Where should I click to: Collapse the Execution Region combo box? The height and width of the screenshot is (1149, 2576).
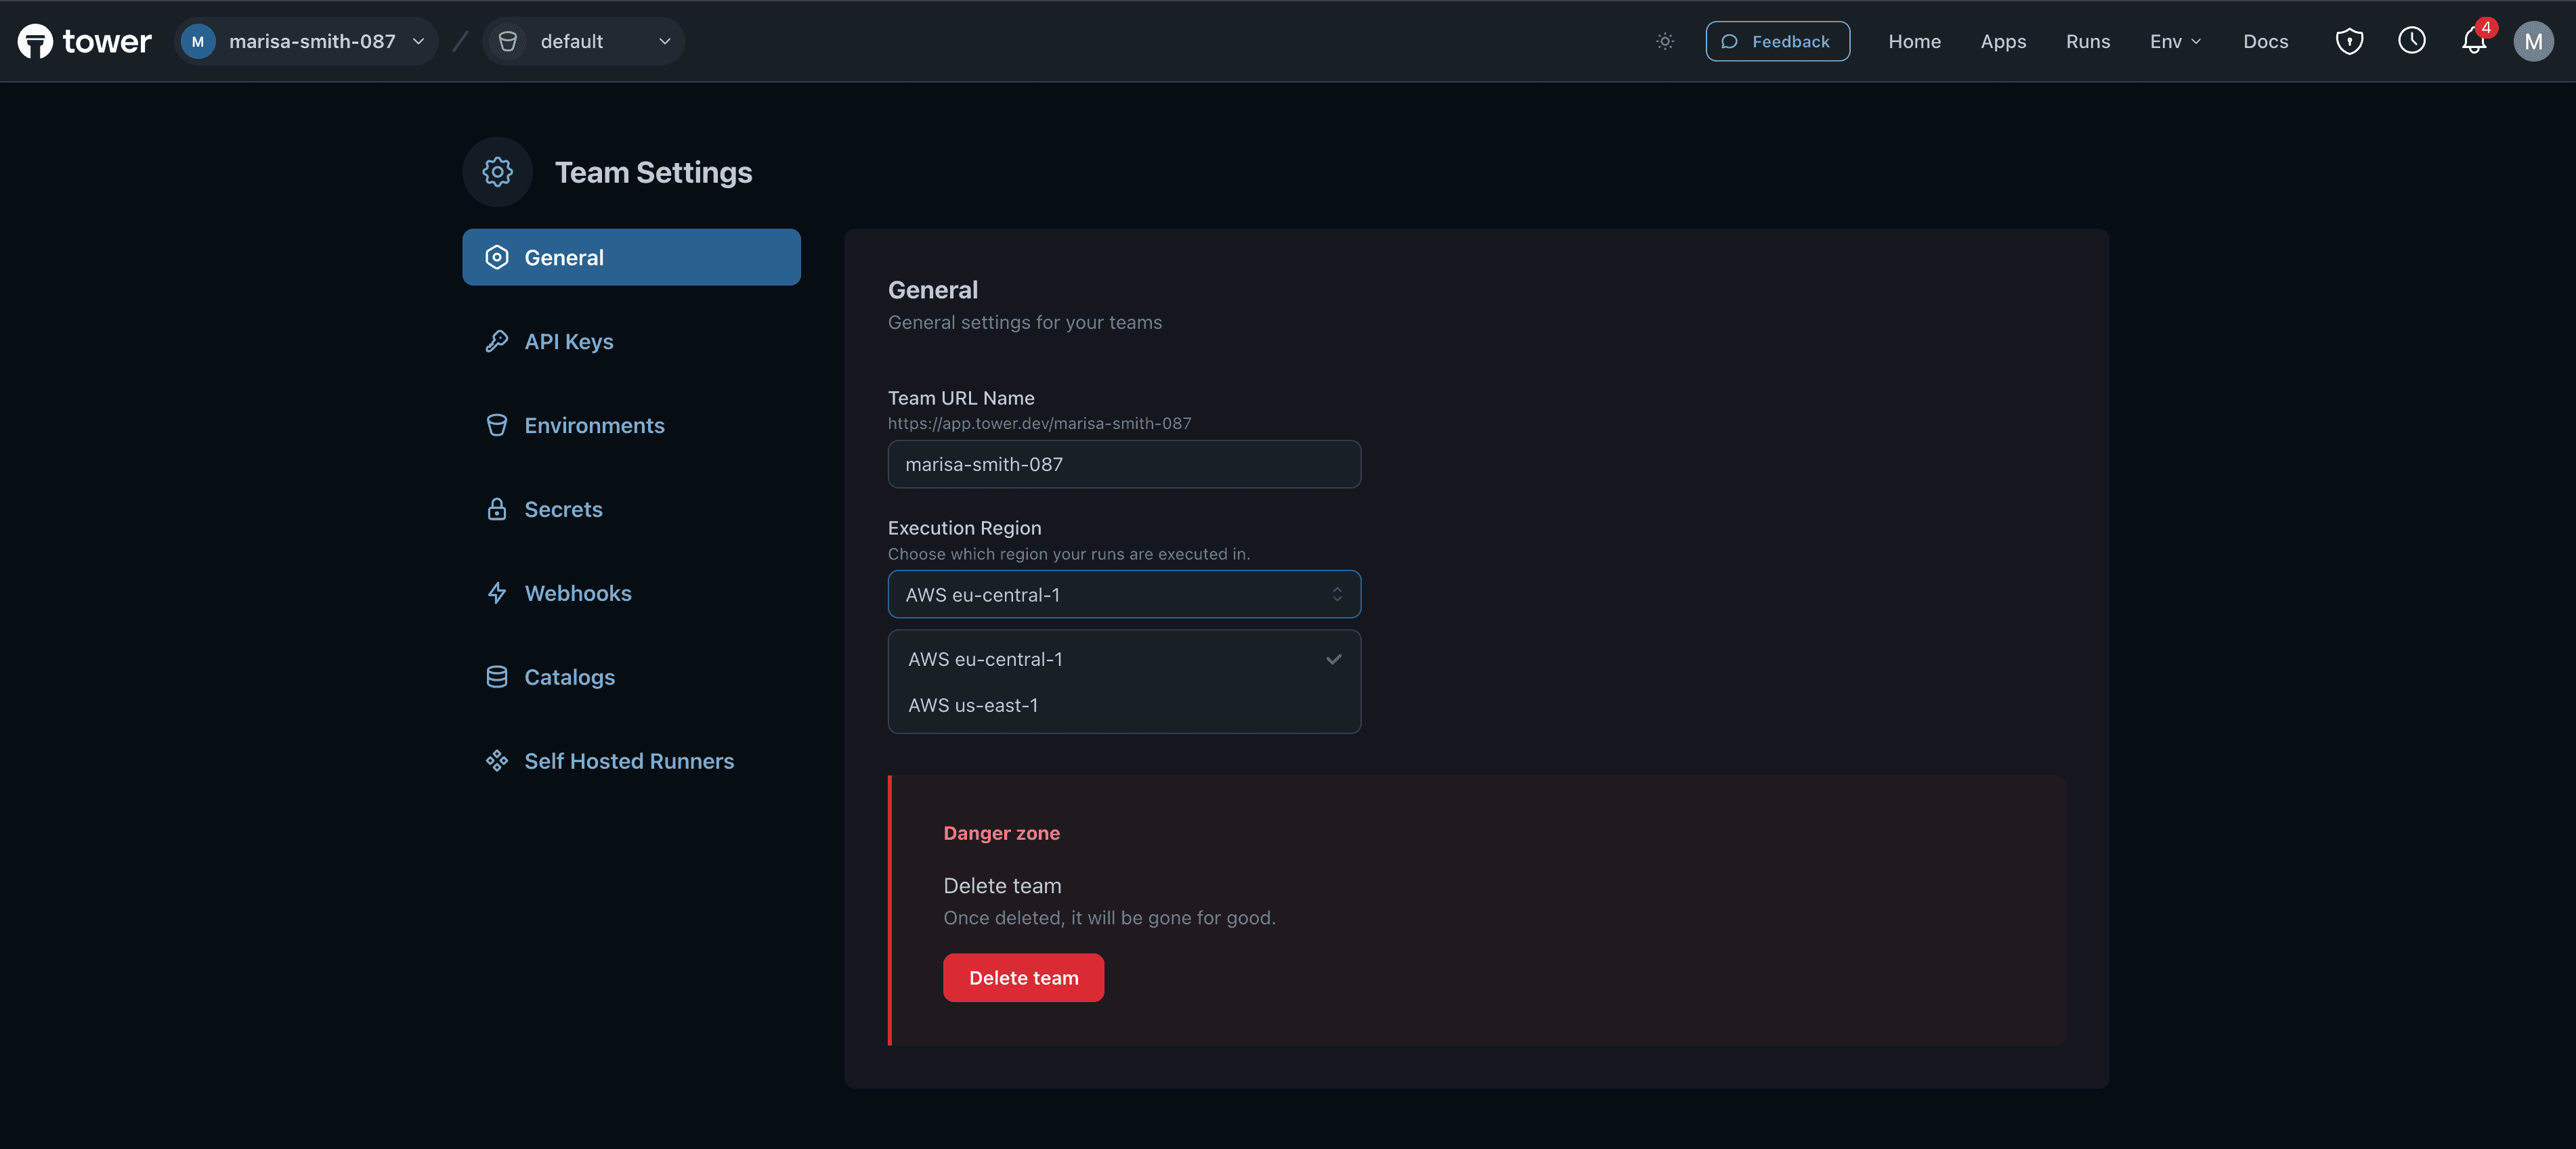(x=1123, y=595)
